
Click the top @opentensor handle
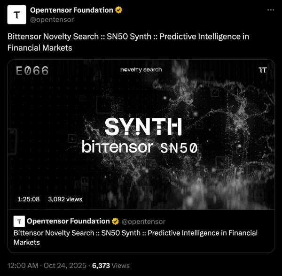tap(52, 20)
